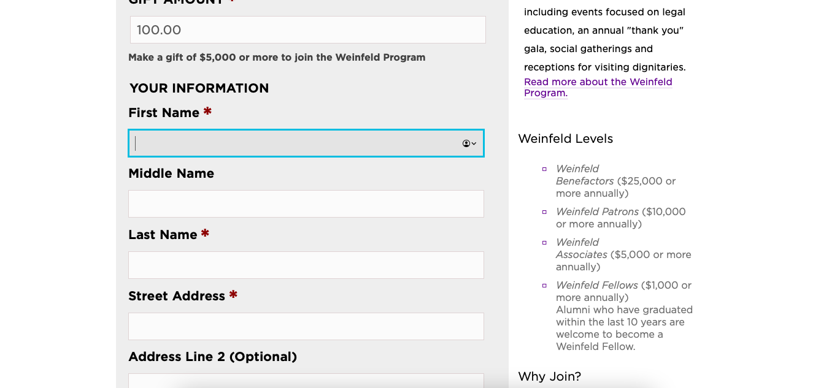Screen dimensions: 829x388
Task: Select the 'Weinfeld Fellows' list item text
Action: [623, 292]
